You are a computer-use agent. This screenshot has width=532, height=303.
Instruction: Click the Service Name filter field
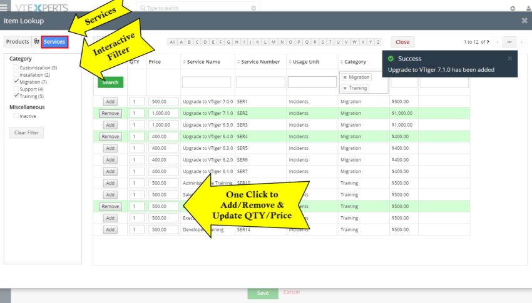click(207, 82)
